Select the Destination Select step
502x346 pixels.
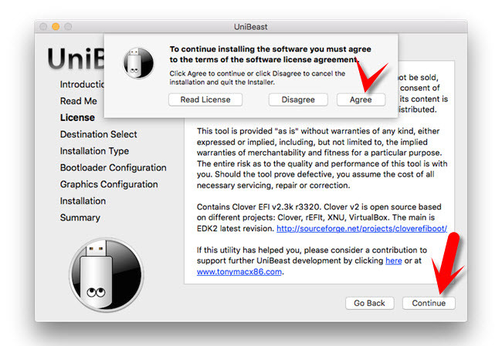click(98, 134)
